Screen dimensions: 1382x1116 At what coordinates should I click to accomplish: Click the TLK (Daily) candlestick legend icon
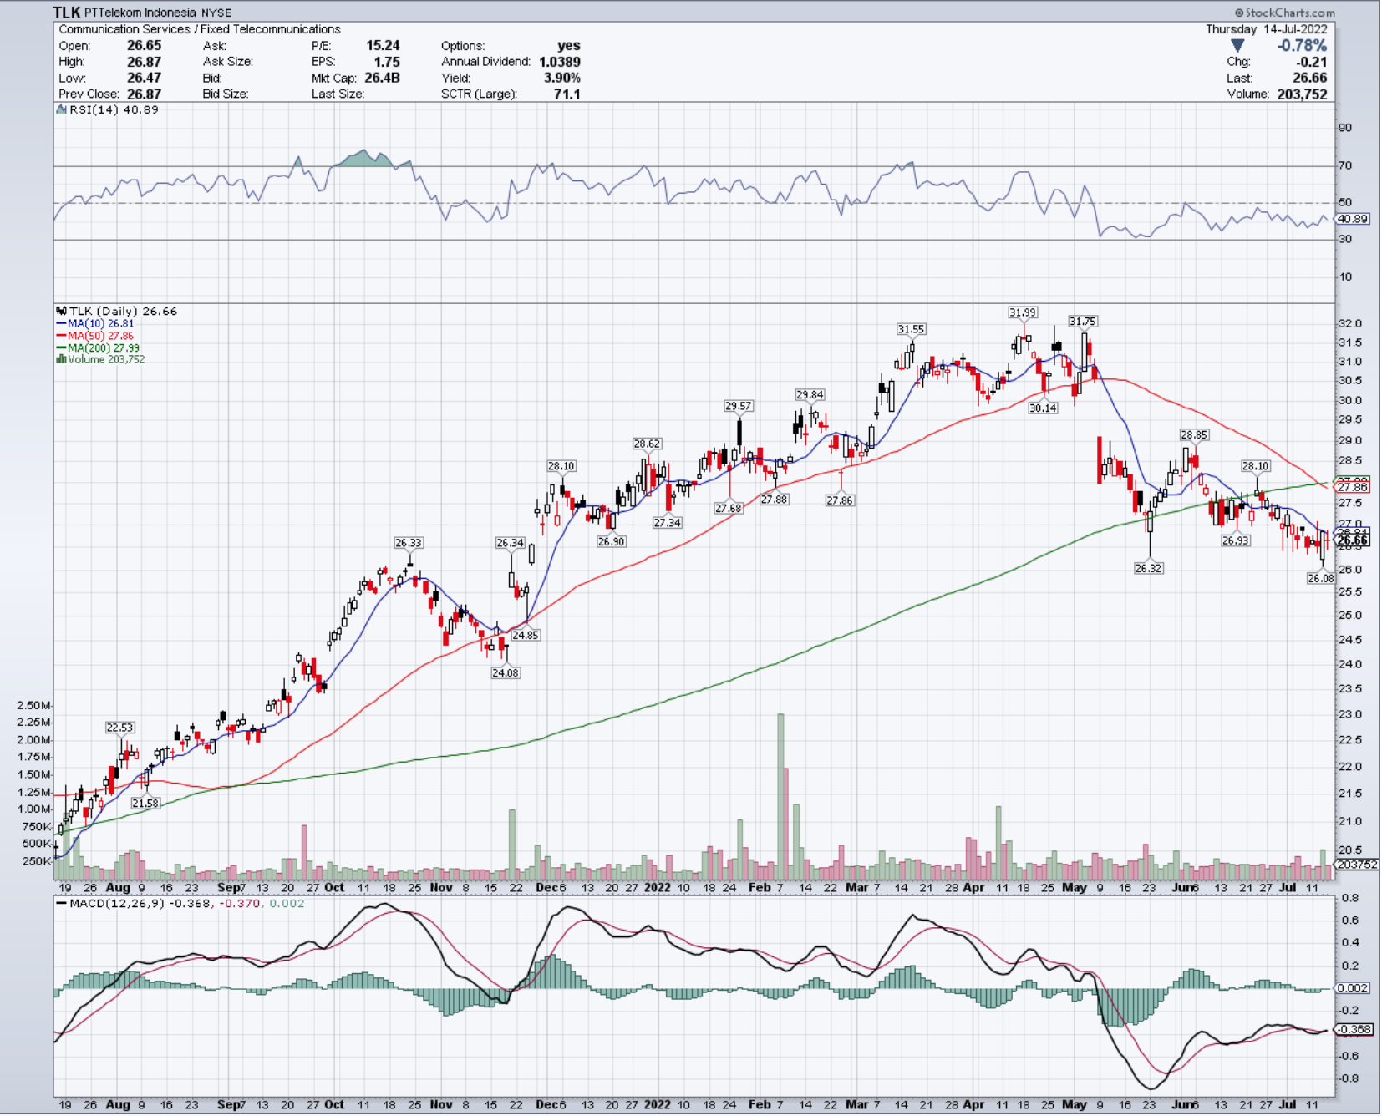[62, 311]
